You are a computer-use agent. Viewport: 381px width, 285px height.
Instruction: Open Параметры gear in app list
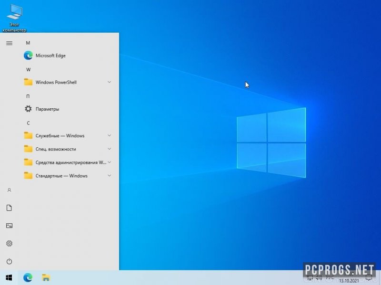point(28,109)
